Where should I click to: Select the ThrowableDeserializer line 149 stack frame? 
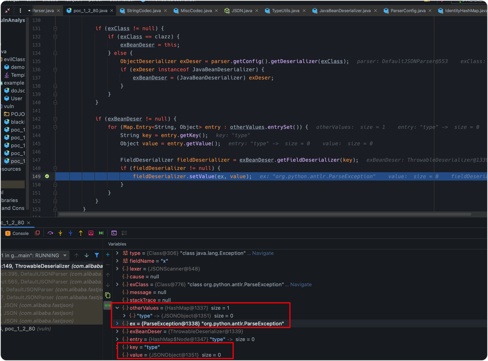(52, 266)
